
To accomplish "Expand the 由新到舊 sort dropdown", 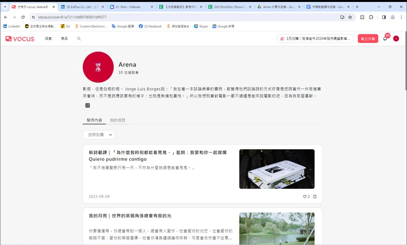I will (x=99, y=135).
